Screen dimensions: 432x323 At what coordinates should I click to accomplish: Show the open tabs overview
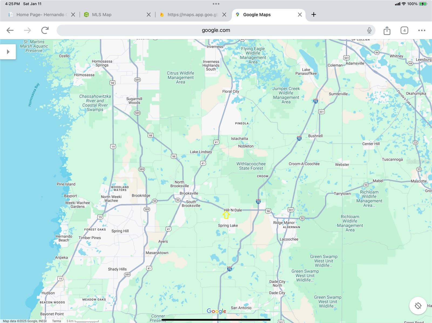(404, 30)
